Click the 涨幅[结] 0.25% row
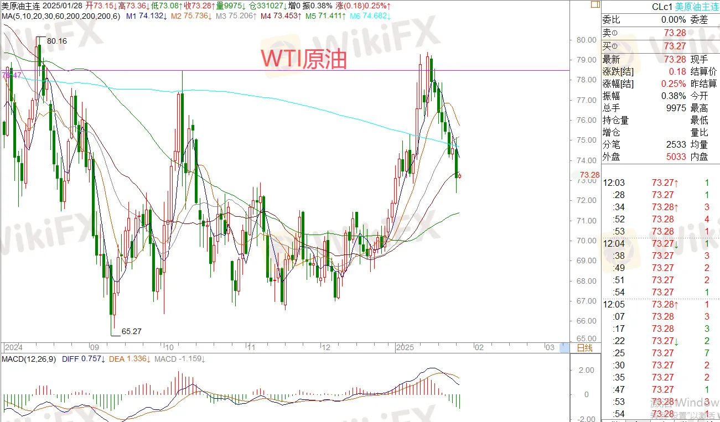Image resolution: width=720 pixels, height=422 pixels. tap(645, 84)
